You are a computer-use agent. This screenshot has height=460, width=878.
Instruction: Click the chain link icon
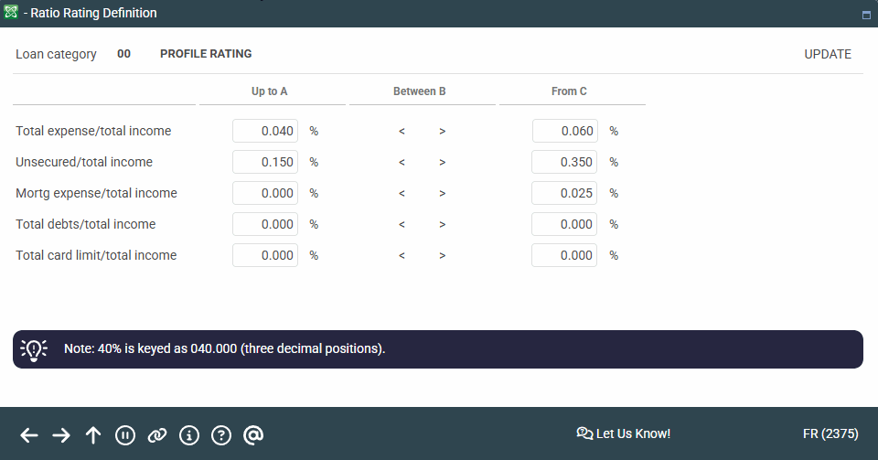(157, 435)
